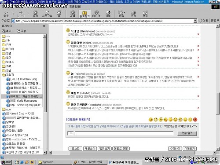Screen dimensions: 220x165
Task: Open the Search (검색) toolbar icon
Action: [73, 14]
